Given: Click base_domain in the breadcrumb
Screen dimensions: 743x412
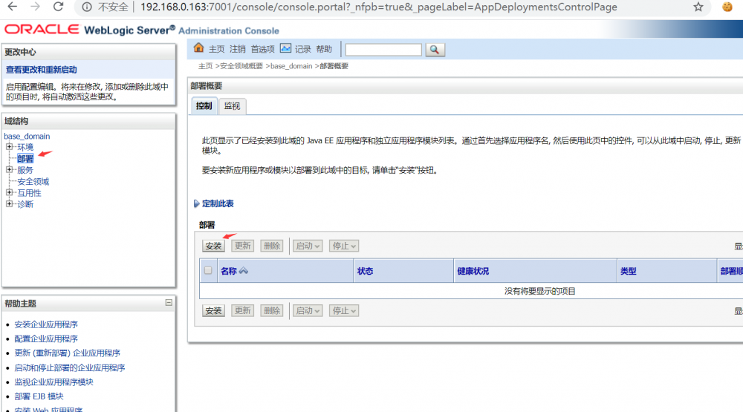Looking at the screenshot, I should tap(291, 66).
